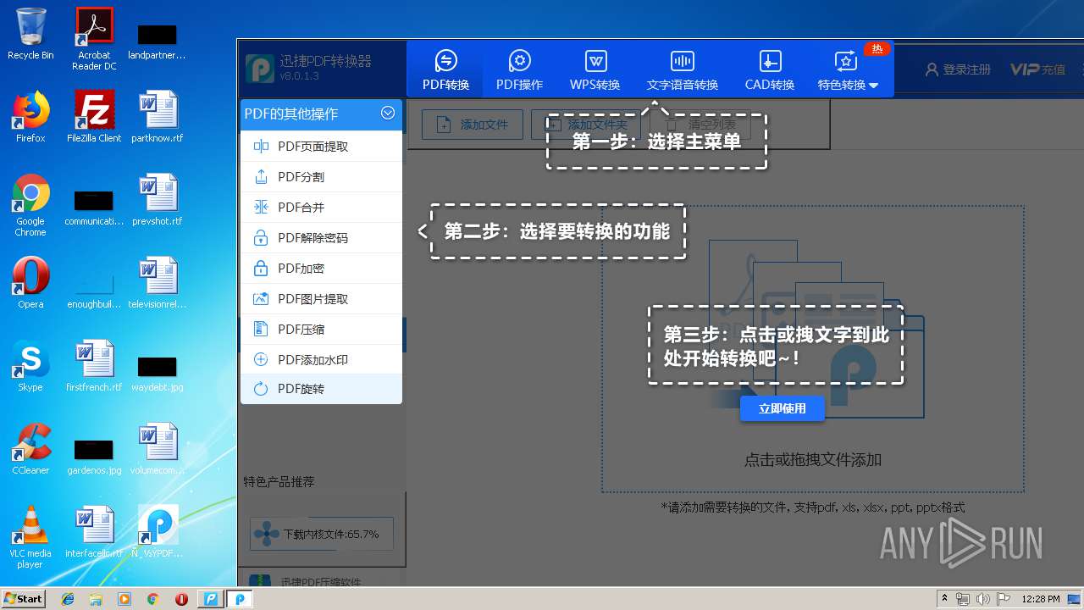Open the Skype desktop shortcut
Screen dimensions: 1084x610
[x=30, y=365]
